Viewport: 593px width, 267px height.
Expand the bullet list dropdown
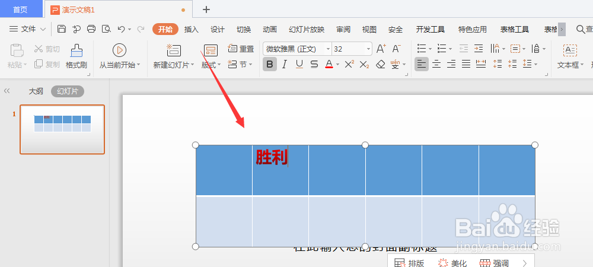click(x=431, y=49)
